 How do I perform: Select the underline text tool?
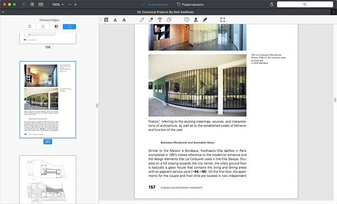click(x=115, y=20)
